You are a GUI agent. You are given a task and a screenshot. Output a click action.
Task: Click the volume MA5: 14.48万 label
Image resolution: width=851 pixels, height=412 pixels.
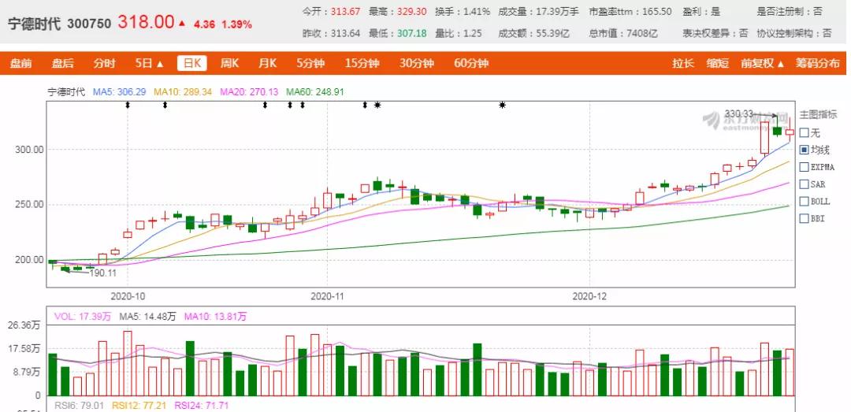click(x=147, y=317)
